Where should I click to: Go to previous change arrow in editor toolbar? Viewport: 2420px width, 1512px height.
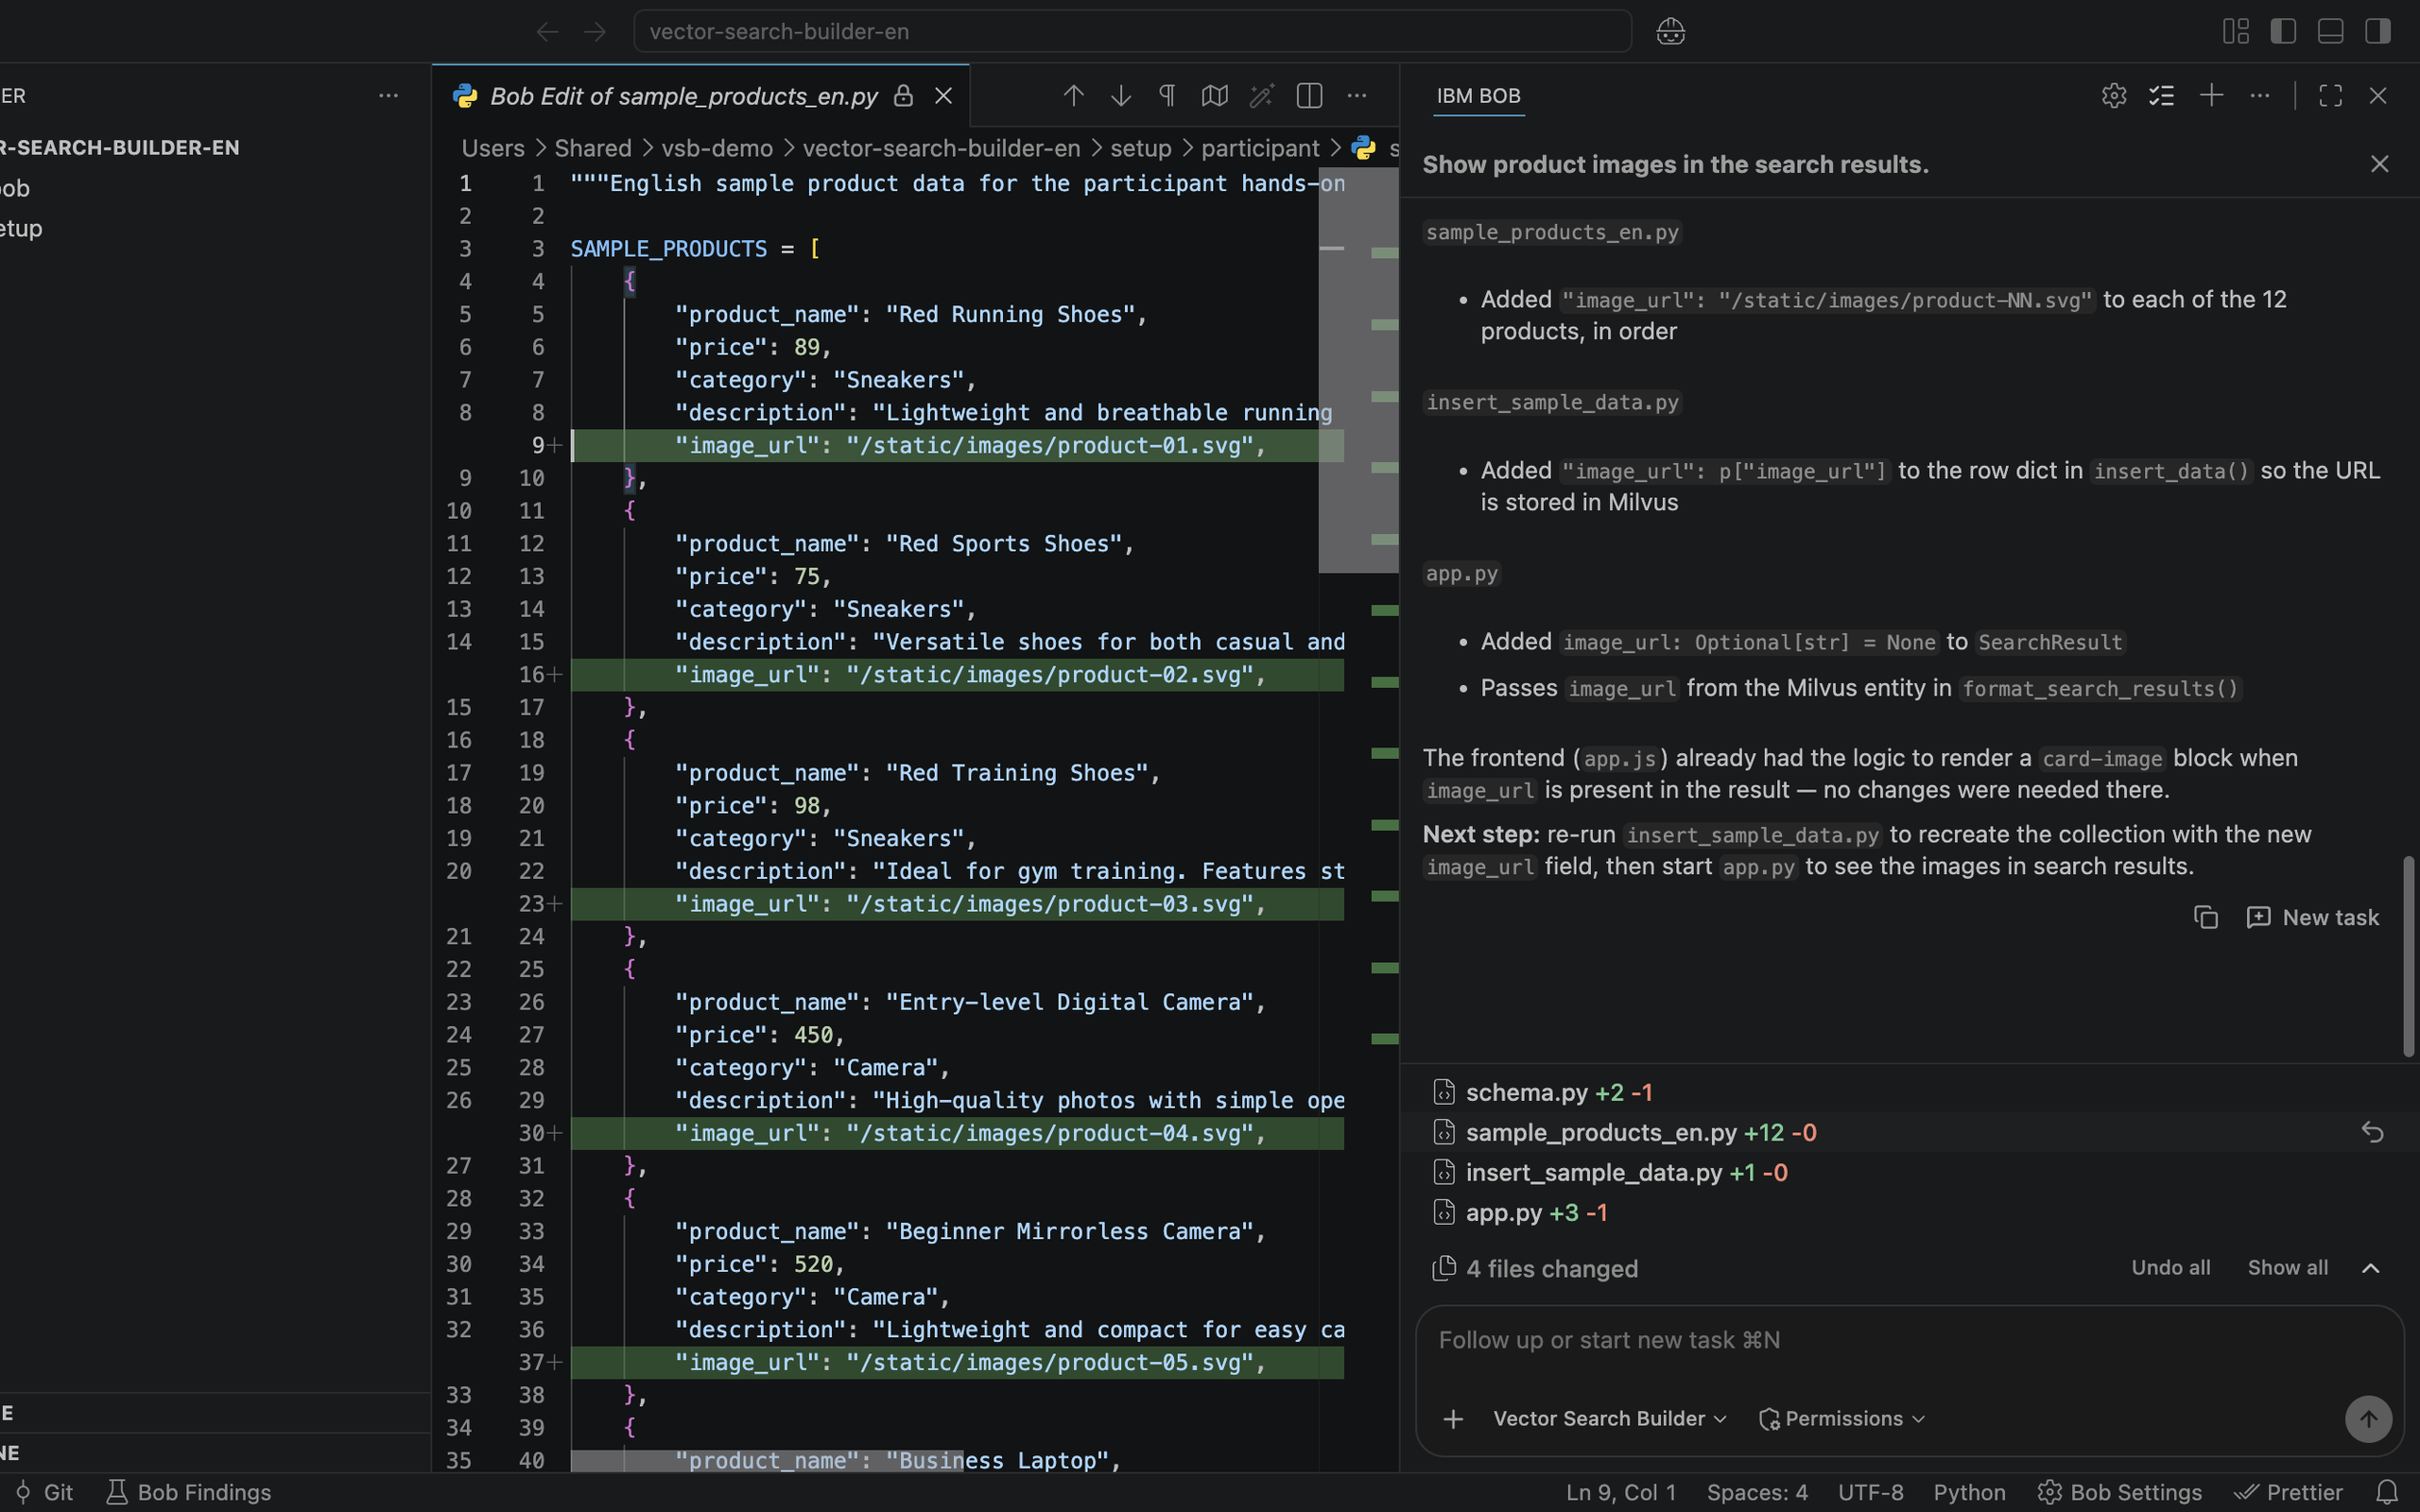click(x=1073, y=96)
